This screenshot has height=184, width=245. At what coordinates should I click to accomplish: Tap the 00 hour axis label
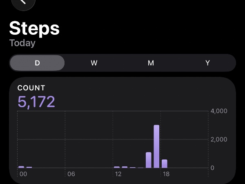click(23, 174)
